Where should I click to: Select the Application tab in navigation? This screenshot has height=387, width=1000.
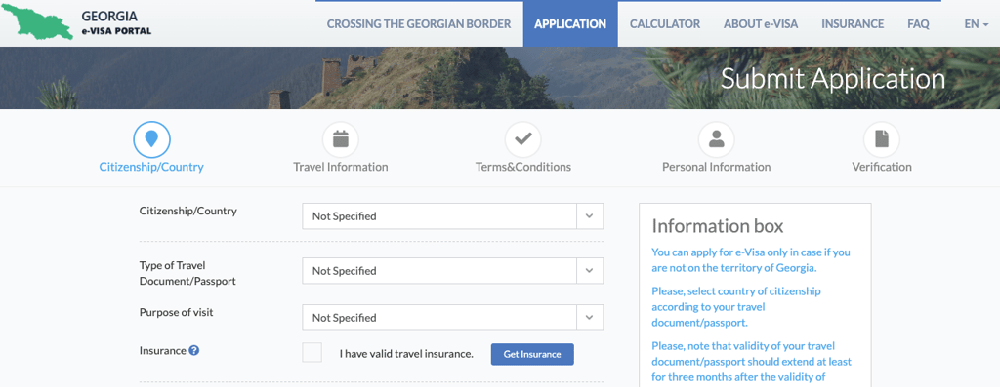click(x=570, y=24)
